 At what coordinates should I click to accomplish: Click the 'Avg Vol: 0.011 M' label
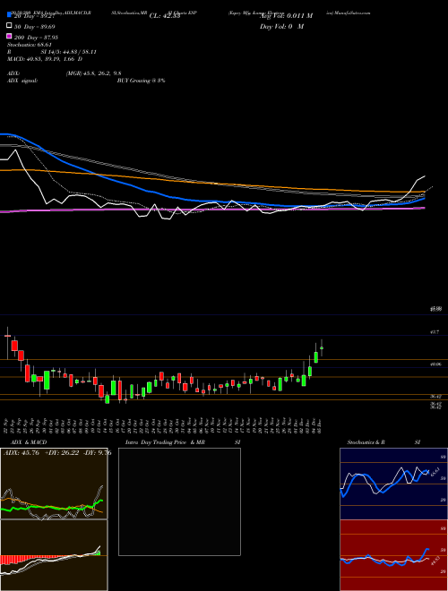click(286, 16)
